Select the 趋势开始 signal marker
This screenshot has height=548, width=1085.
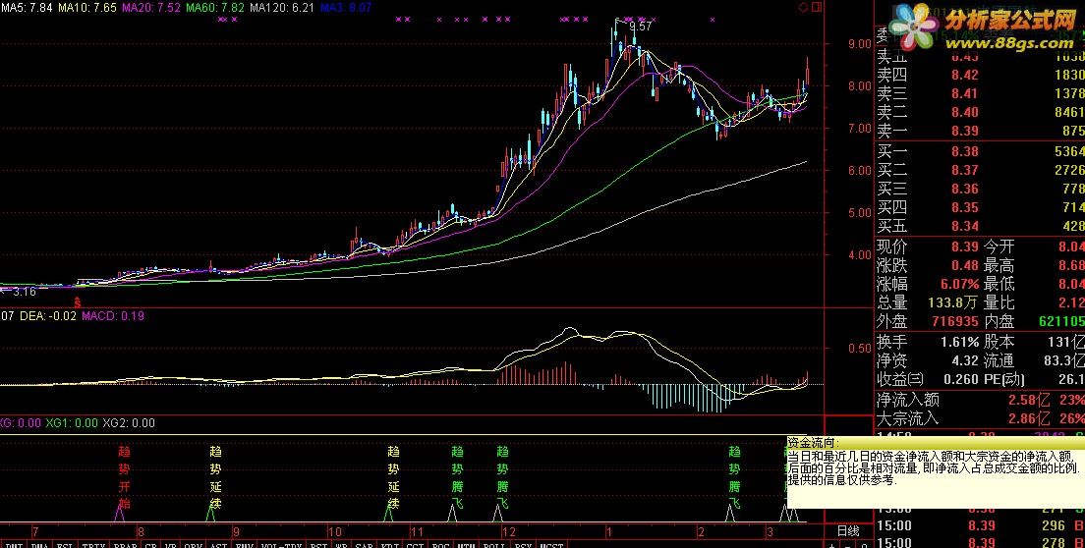(125, 477)
